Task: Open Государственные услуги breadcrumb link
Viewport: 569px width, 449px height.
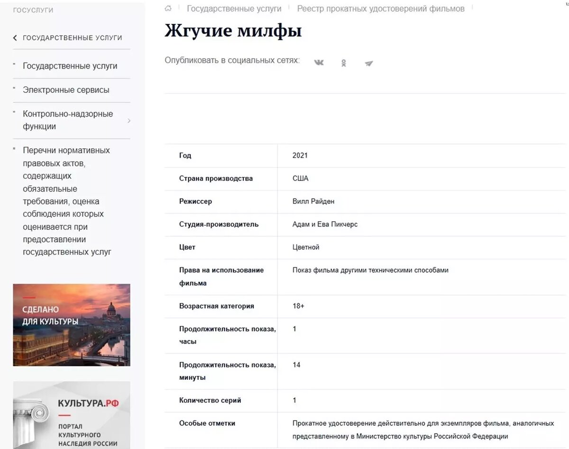Action: tap(234, 8)
